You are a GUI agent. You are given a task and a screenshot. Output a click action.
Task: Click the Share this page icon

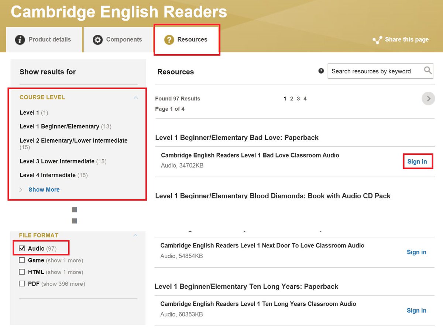[377, 40]
